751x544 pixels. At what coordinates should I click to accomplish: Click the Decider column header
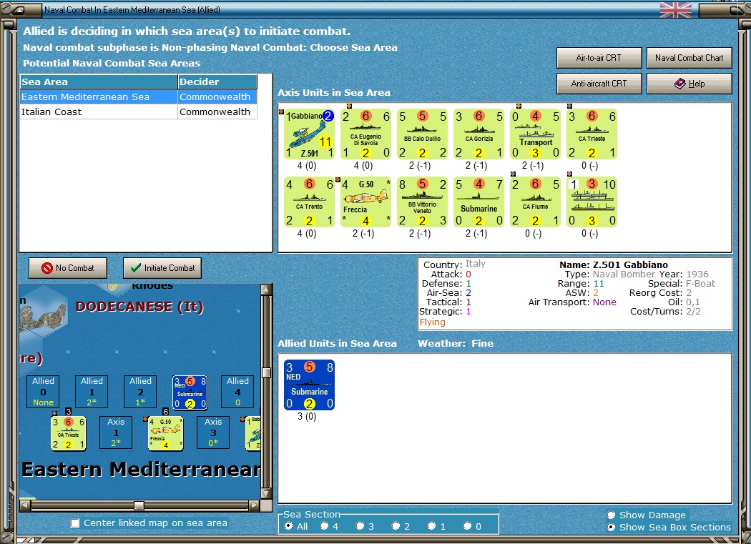pyautogui.click(x=217, y=82)
